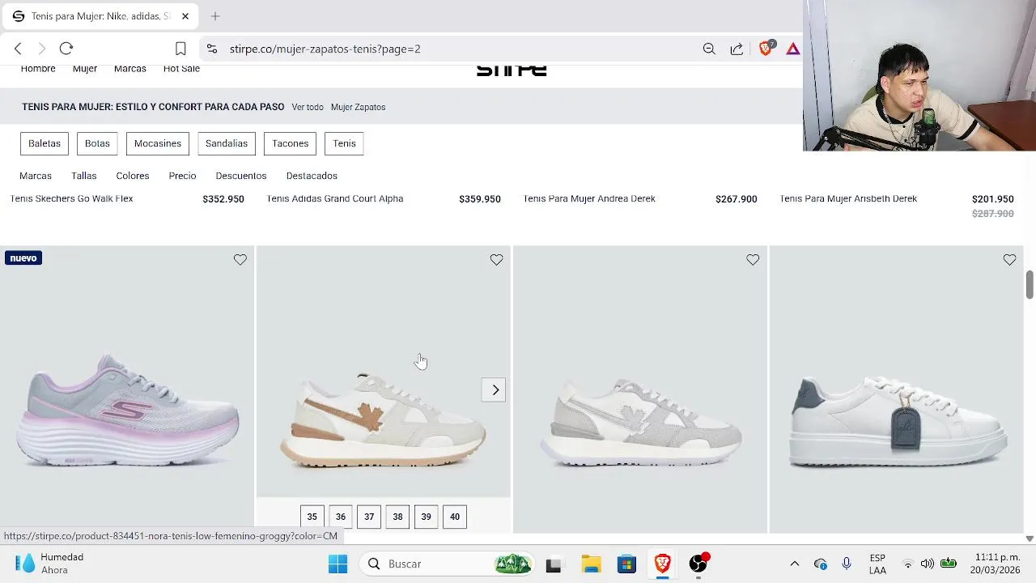Open the Marcas menu in the header
This screenshot has width=1036, height=583.
(130, 69)
